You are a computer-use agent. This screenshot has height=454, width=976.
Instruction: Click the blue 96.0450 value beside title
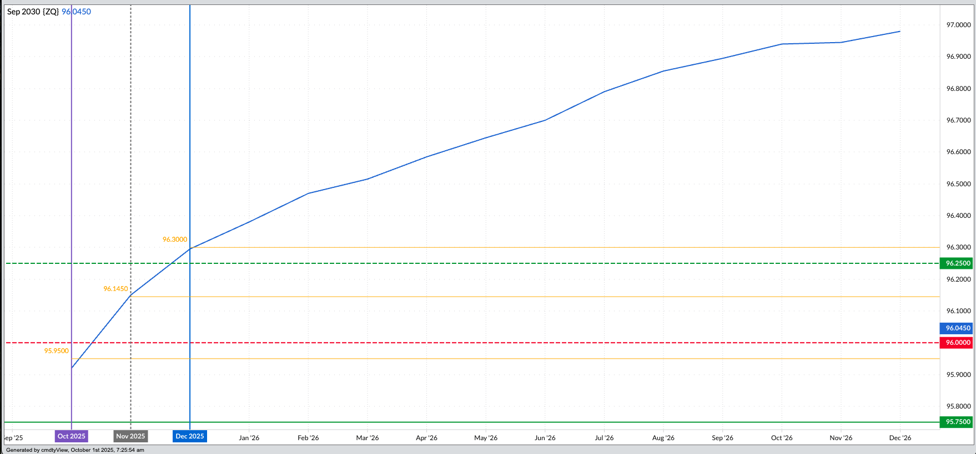click(x=76, y=12)
